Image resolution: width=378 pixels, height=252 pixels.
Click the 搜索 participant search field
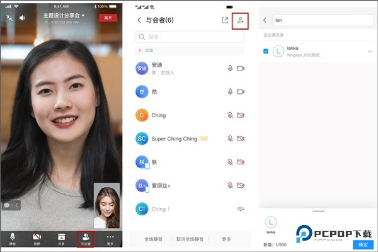[x=190, y=37]
